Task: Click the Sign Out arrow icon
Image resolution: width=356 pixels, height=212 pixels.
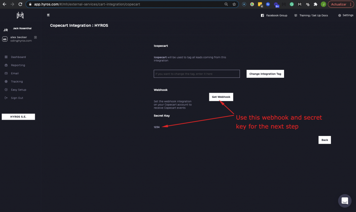Action: (x=6, y=98)
